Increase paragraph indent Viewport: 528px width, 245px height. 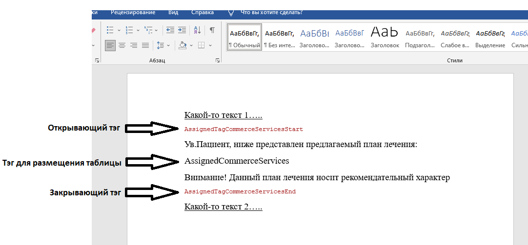tap(182, 30)
